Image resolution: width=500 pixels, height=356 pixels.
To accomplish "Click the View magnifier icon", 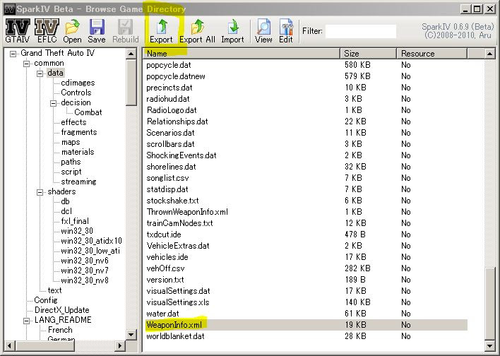I will click(263, 27).
